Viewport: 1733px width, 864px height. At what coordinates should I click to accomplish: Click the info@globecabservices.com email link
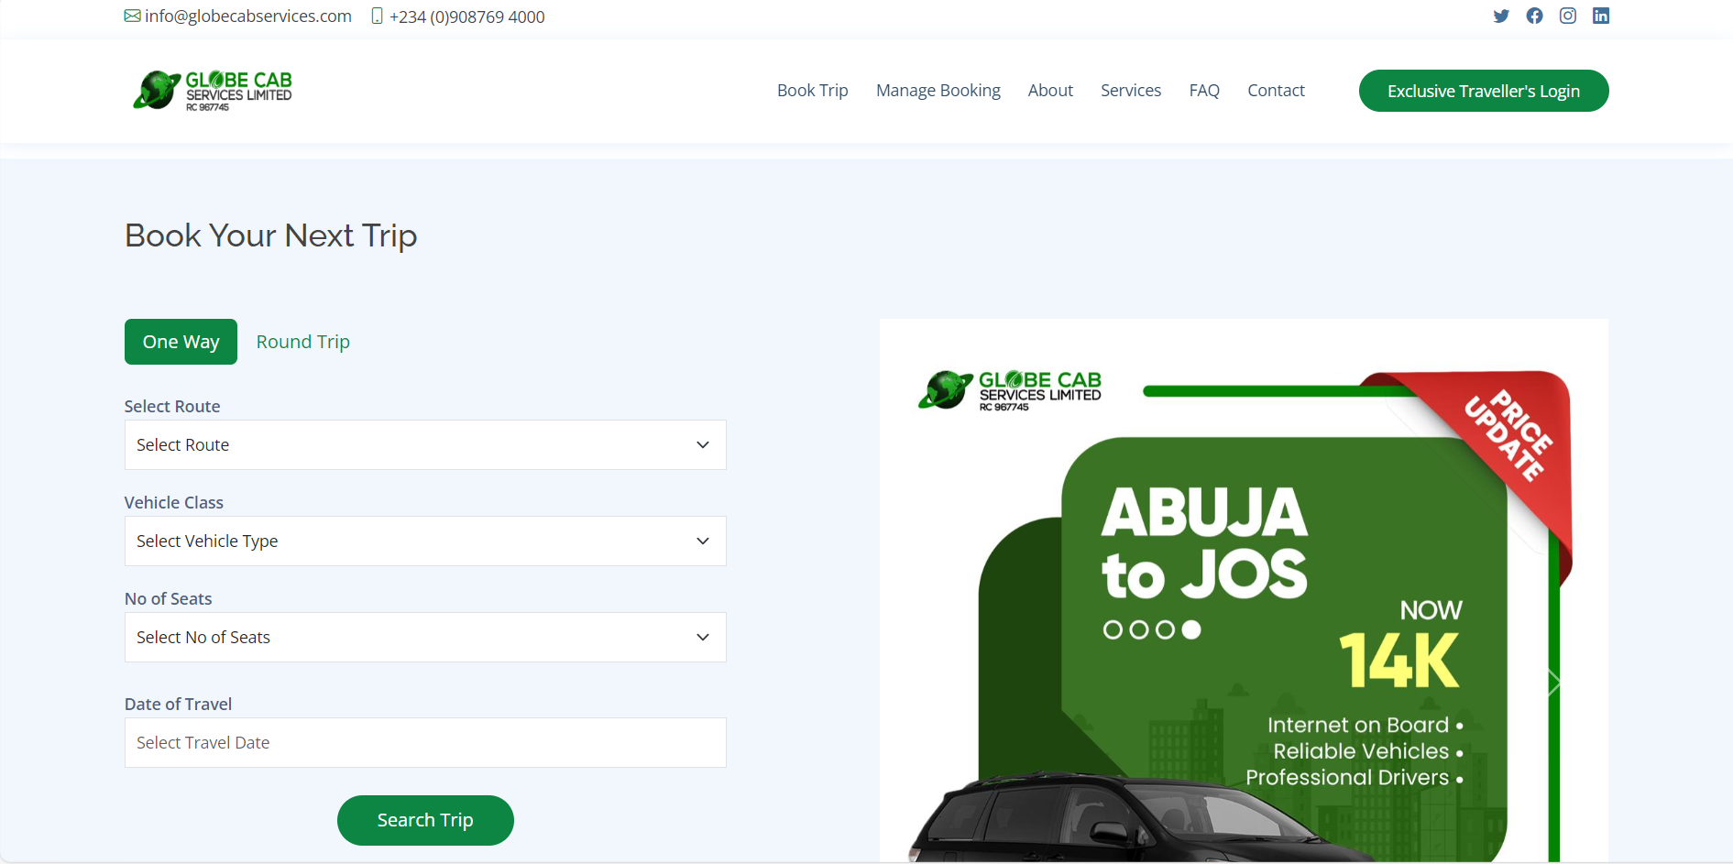tap(248, 16)
